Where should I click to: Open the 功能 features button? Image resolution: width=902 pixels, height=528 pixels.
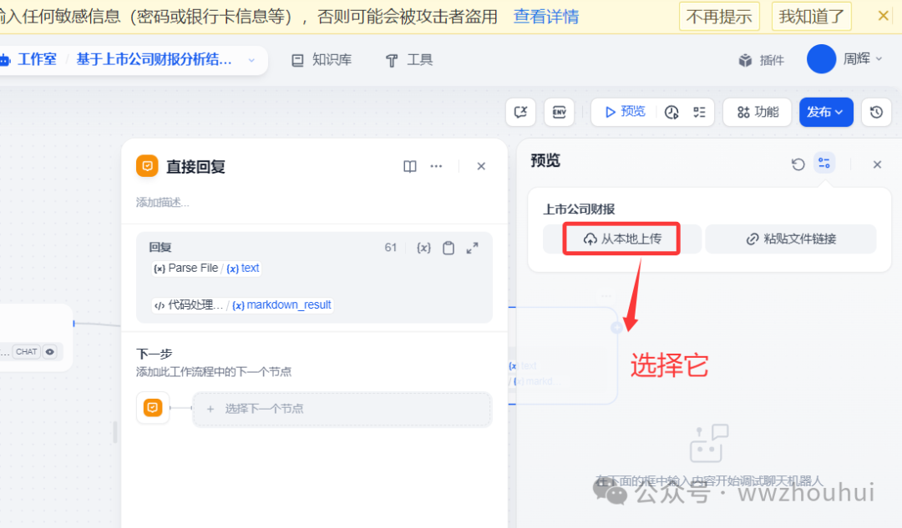758,112
